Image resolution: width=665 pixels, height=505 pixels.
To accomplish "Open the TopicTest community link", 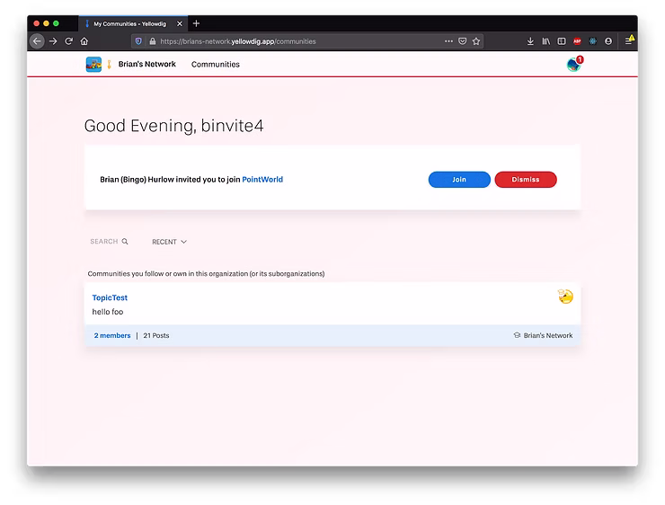I will 110,297.
